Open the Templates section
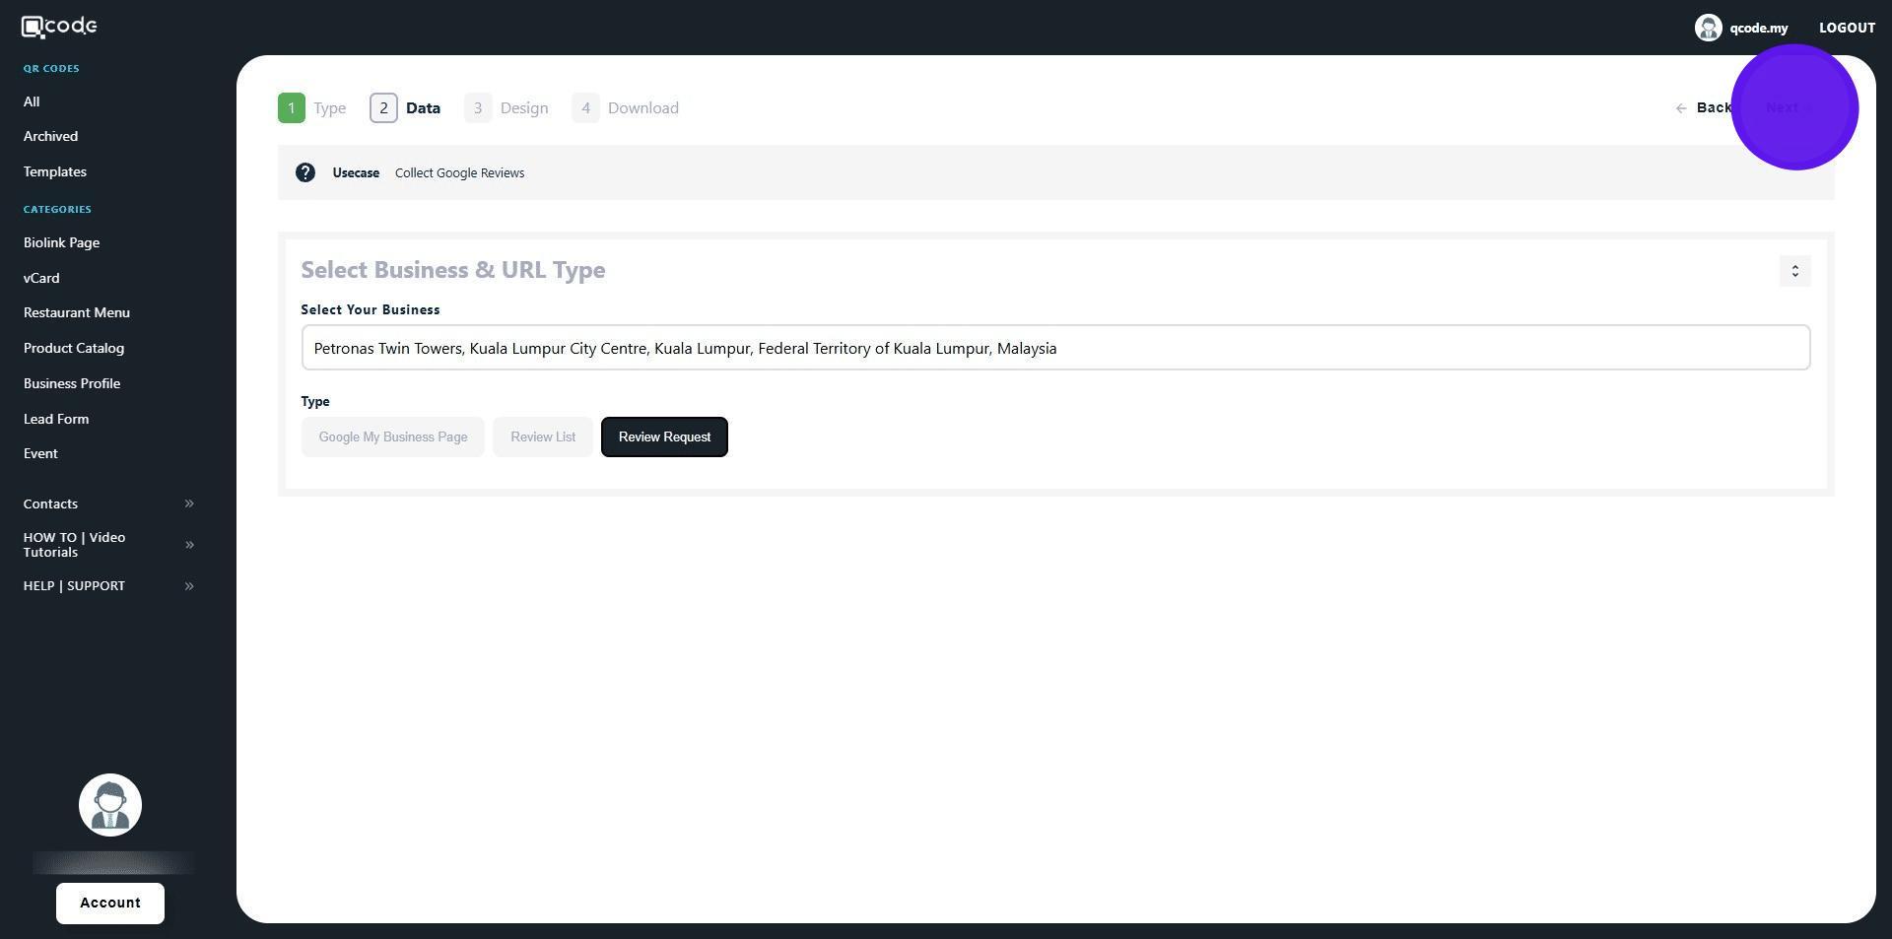The width and height of the screenshot is (1892, 939). [x=55, y=171]
